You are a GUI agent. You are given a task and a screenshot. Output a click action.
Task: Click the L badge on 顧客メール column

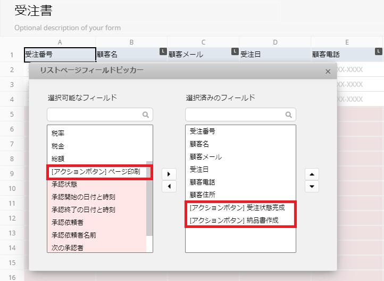coord(235,51)
